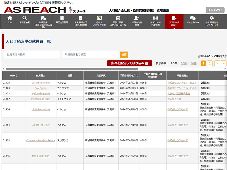Open worker Muhammad Rizki
The height and width of the screenshot is (170, 227).
pyautogui.click(x=41, y=99)
